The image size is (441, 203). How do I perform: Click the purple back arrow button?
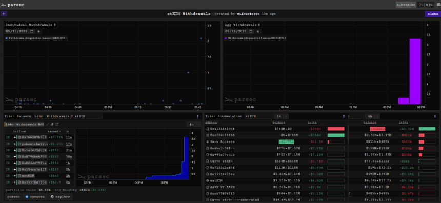(x=4, y=14)
